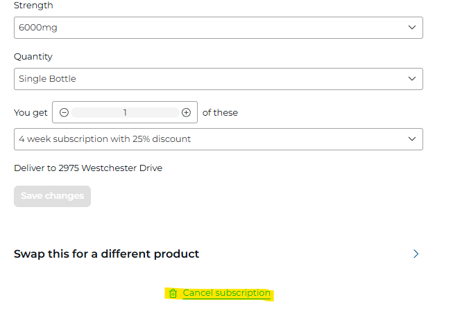Image resolution: width=453 pixels, height=311 pixels.
Task: Click the minus icon to decrease quantity
Action: (x=65, y=112)
